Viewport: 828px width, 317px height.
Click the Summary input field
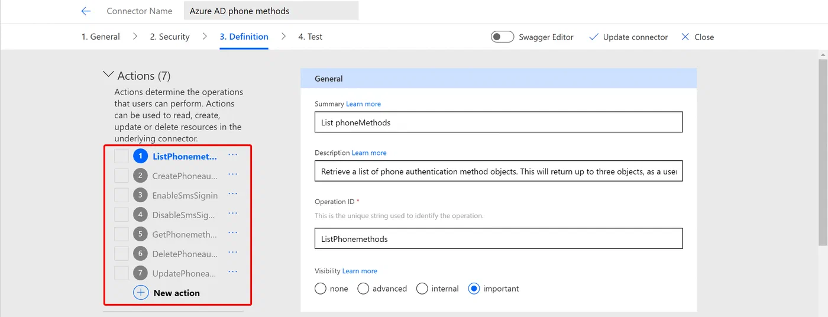point(499,122)
